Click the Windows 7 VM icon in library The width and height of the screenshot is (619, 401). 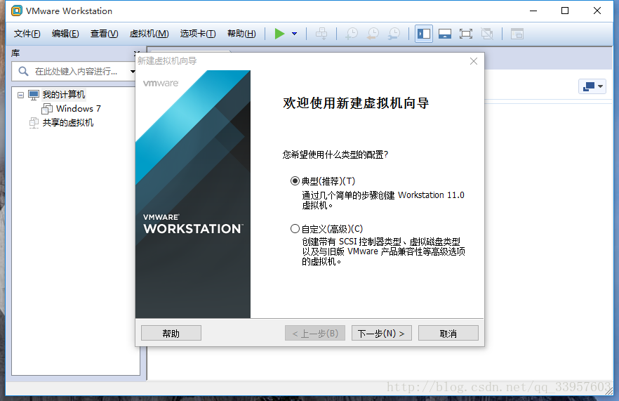pos(47,109)
